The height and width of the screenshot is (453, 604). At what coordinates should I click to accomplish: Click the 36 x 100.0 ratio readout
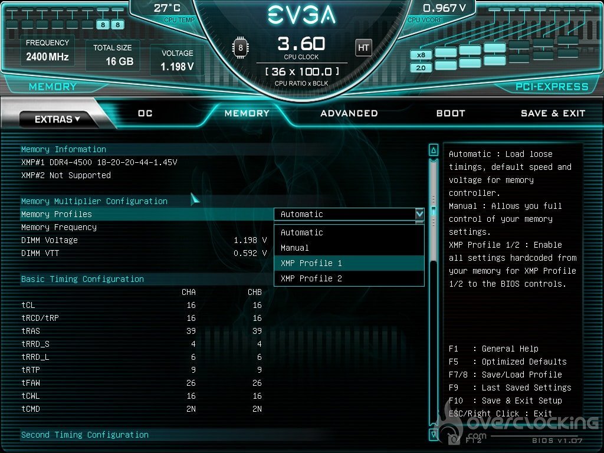click(x=301, y=71)
